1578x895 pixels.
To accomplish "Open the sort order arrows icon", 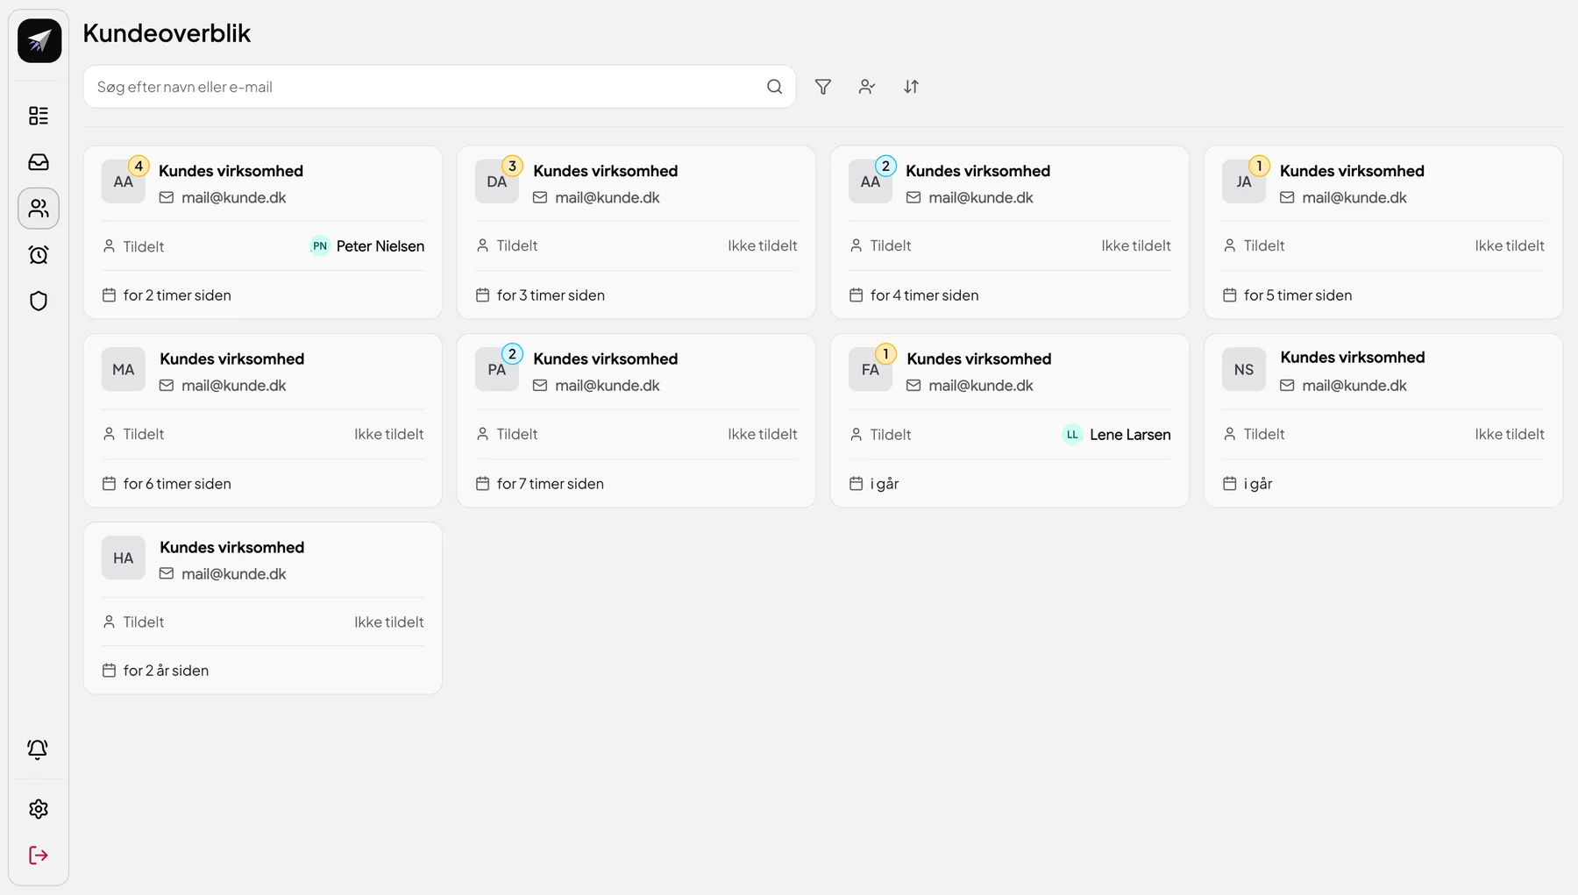I will tap(912, 87).
